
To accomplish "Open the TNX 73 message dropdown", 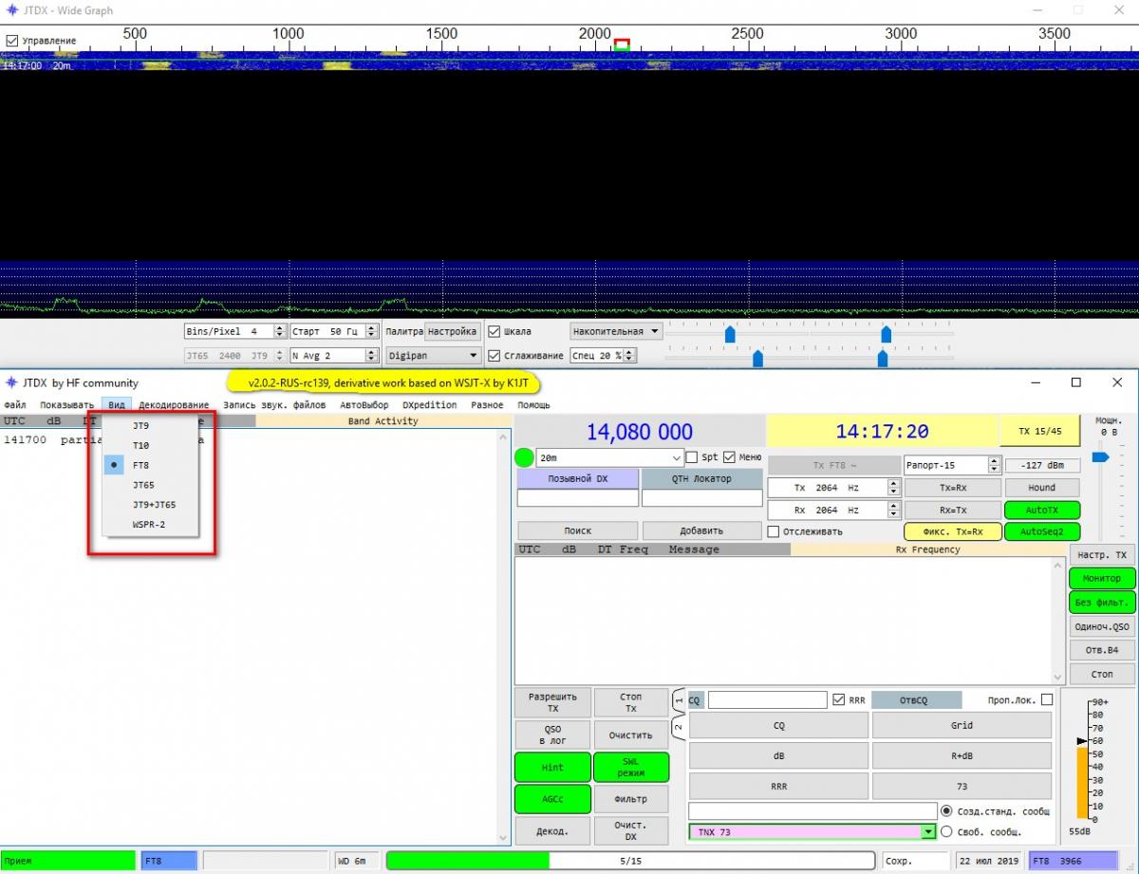I will pyautogui.click(x=927, y=831).
